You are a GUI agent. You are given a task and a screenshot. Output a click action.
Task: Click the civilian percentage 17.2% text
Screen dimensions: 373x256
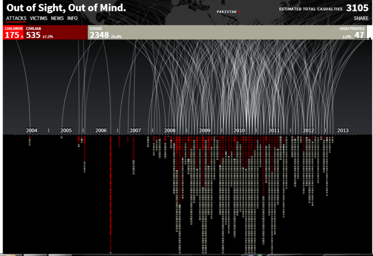tap(48, 37)
